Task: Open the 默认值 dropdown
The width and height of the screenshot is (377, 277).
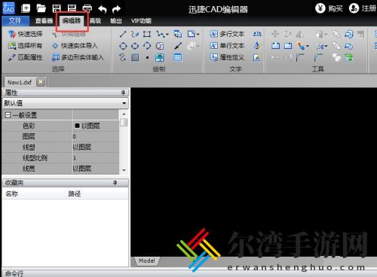Action: click(x=124, y=103)
